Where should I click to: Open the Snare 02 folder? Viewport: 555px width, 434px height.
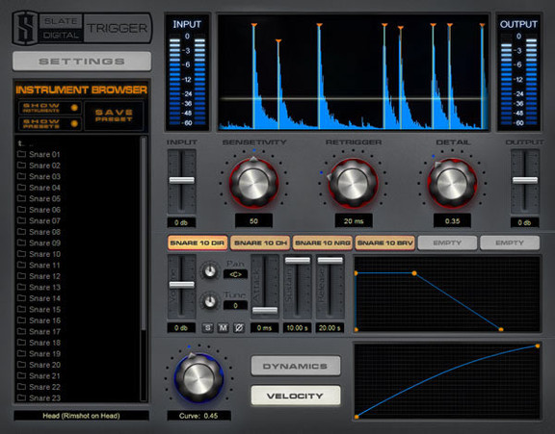point(39,166)
